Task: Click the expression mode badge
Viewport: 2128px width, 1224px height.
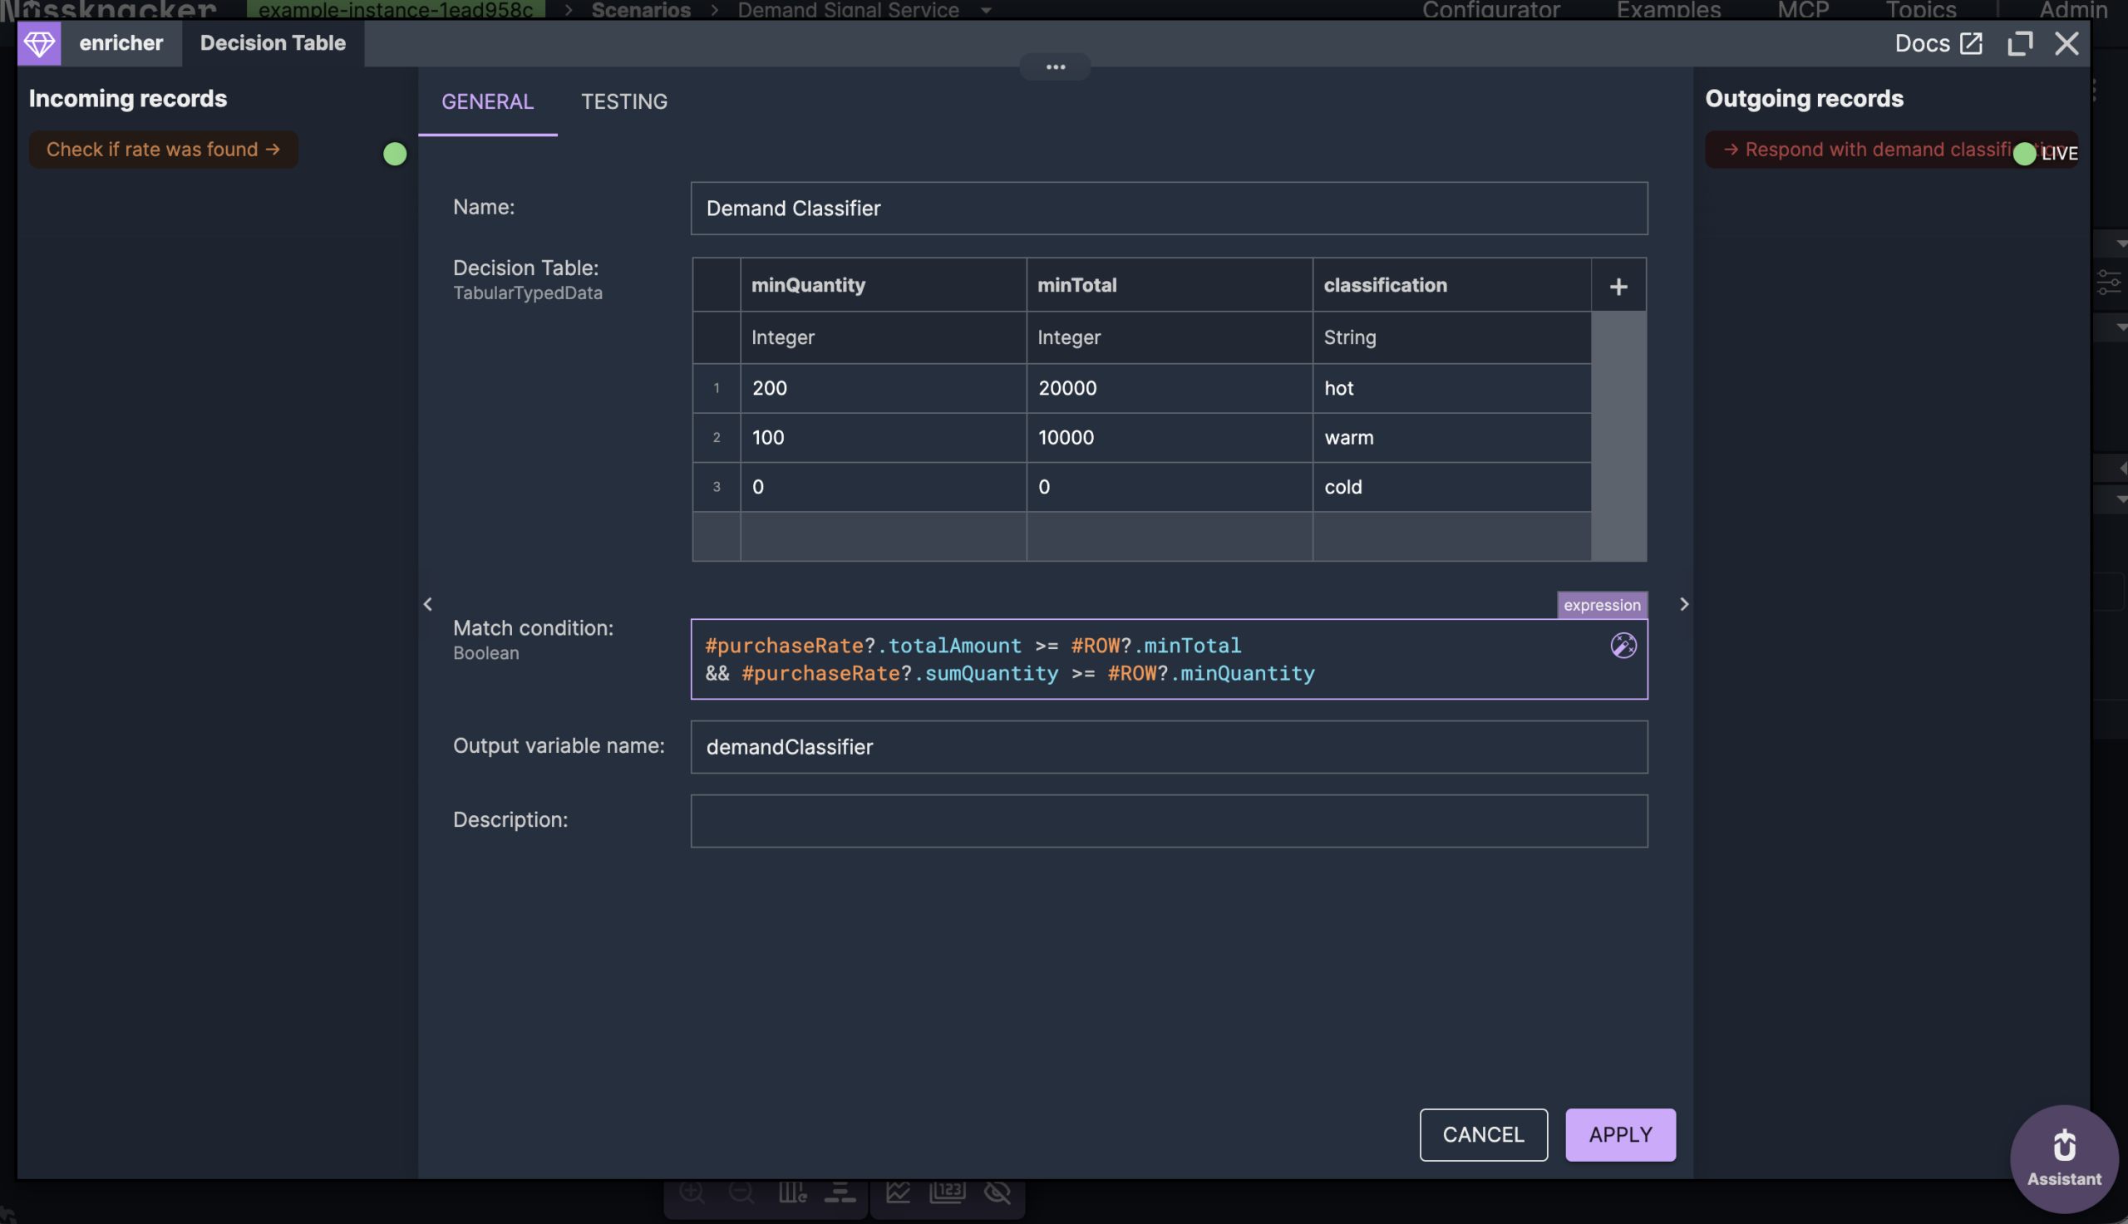Action: pyautogui.click(x=1602, y=604)
